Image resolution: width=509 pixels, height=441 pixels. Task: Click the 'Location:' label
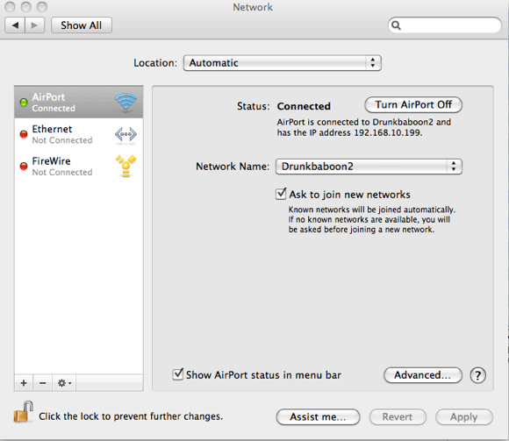coord(155,63)
